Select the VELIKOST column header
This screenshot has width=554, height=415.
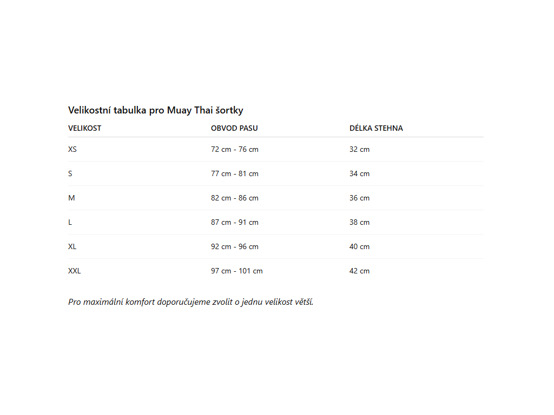pos(84,128)
